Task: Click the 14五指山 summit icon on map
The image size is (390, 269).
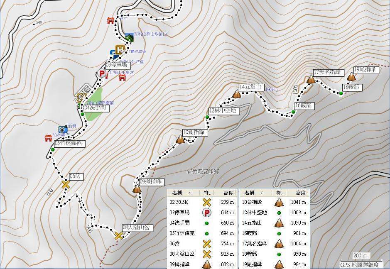Action: pos(237,95)
